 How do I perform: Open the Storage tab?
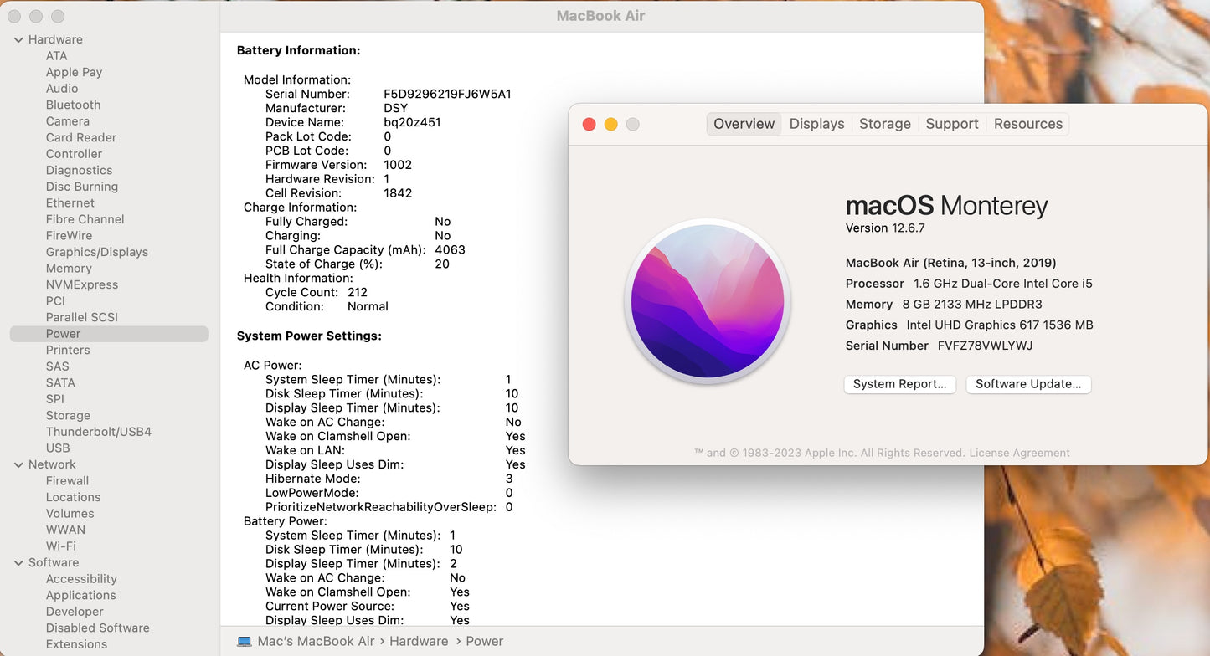click(x=884, y=124)
